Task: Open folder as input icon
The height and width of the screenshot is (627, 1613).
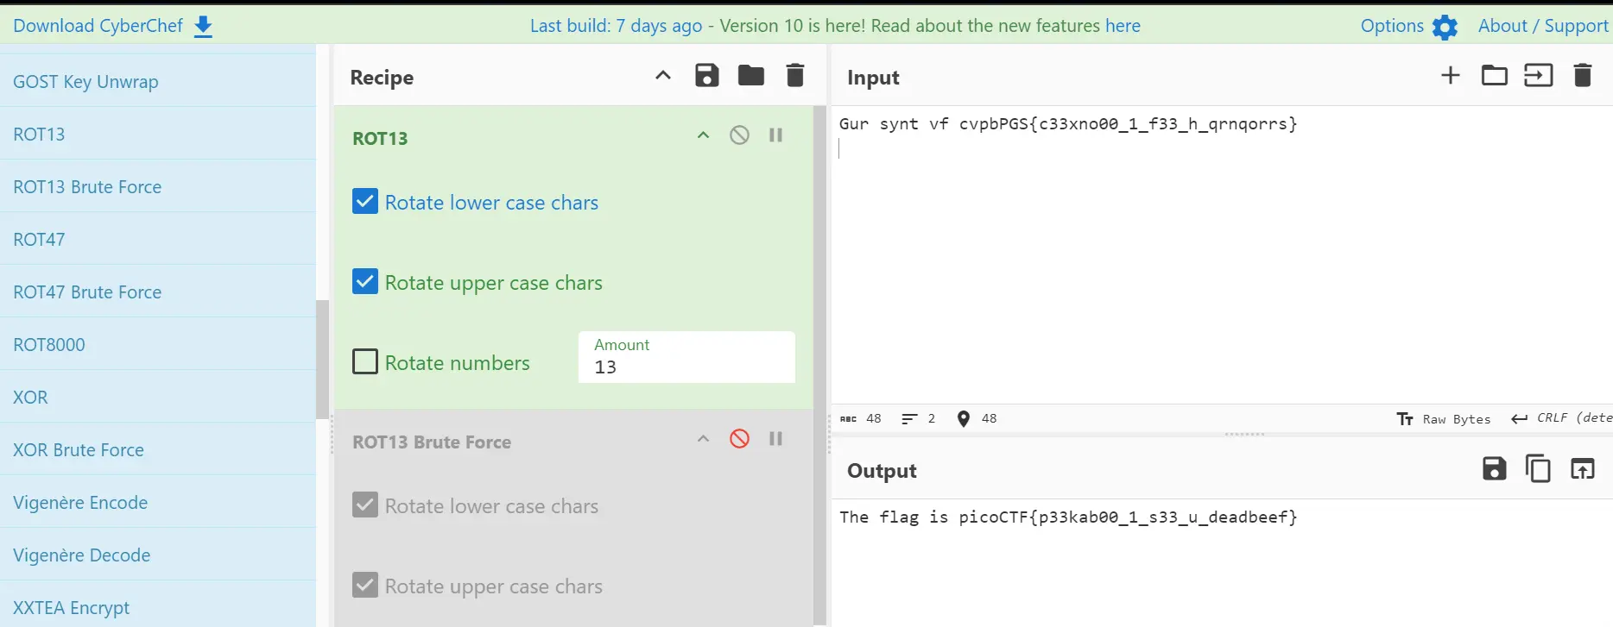Action: [x=1495, y=76]
